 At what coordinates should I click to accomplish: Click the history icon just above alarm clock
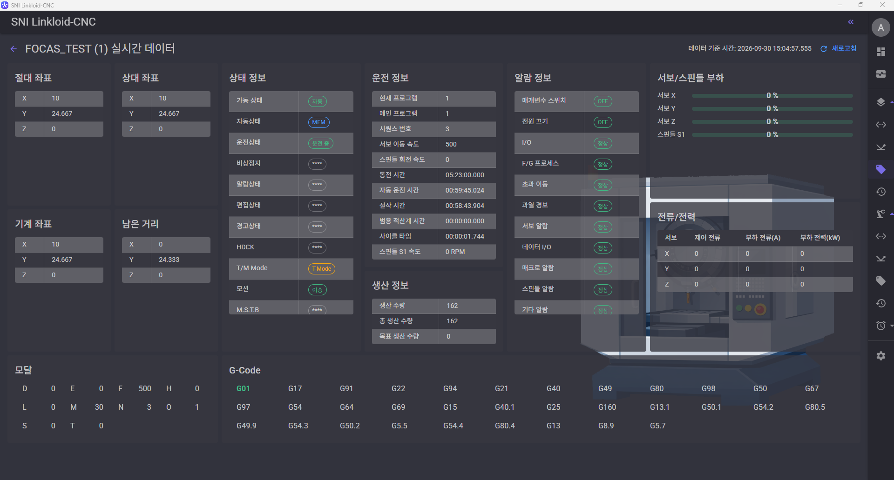pyautogui.click(x=880, y=303)
